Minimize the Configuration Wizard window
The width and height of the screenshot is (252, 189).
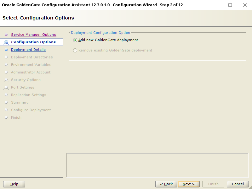(215, 5)
